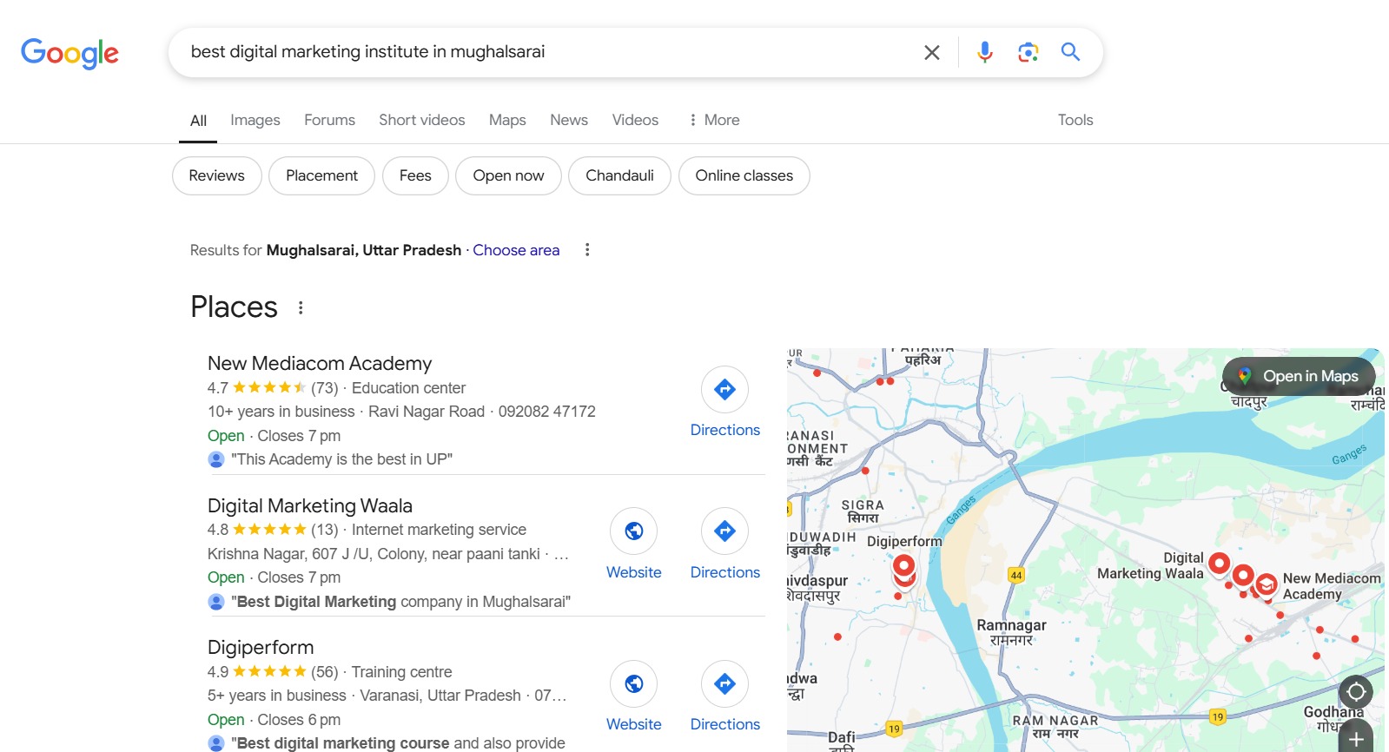Open Tools search options
Screen dimensions: 1389x752
pyautogui.click(x=1075, y=120)
